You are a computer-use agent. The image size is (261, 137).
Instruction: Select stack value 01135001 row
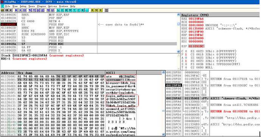[x=213, y=98]
